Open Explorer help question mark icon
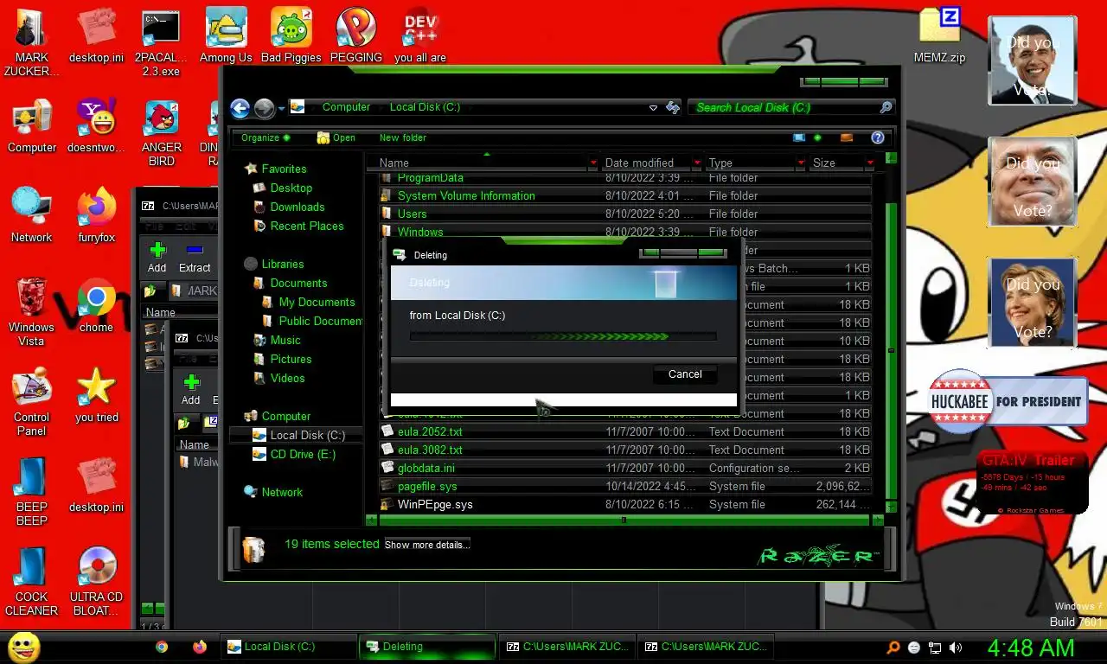1107x664 pixels. click(x=878, y=137)
